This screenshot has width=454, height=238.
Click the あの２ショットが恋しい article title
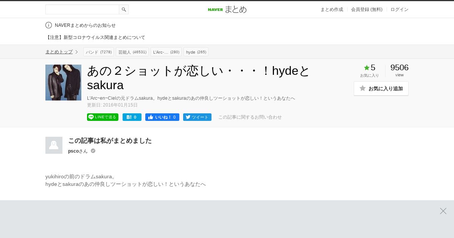[199, 78]
